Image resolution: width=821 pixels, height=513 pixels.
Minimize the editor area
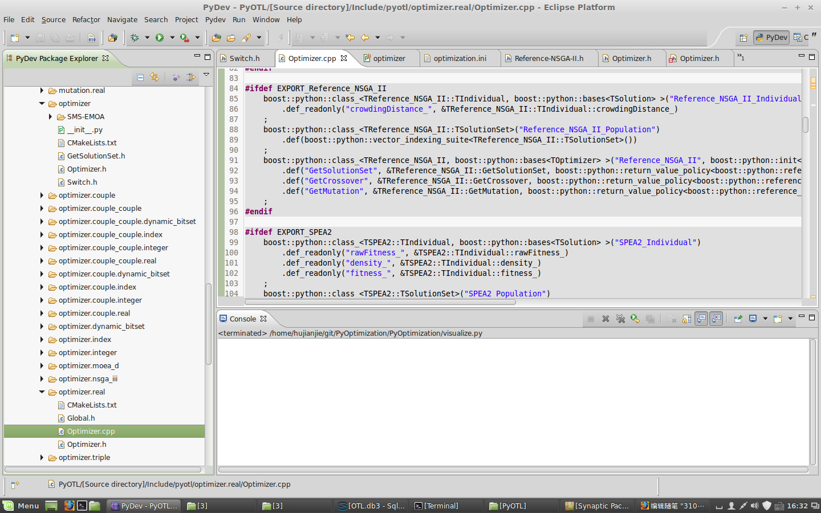pos(801,56)
